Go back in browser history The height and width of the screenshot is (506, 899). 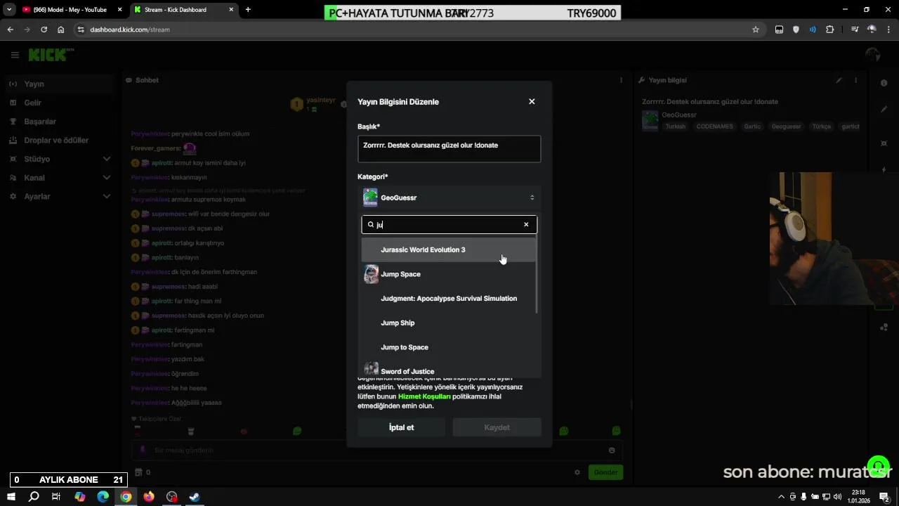[10, 30]
